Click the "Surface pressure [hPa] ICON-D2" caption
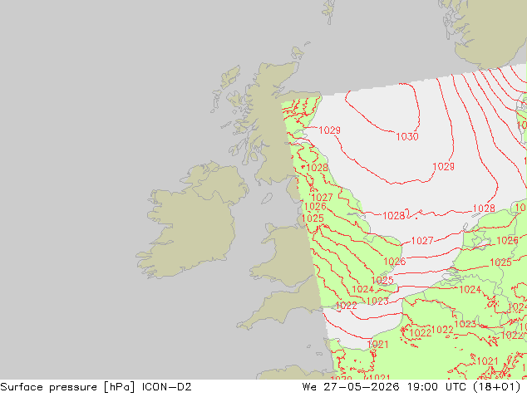This screenshot has width=527, height=407. click(x=96, y=387)
